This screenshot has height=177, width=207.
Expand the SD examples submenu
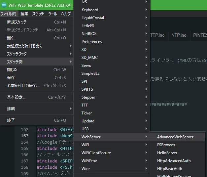click(112, 50)
